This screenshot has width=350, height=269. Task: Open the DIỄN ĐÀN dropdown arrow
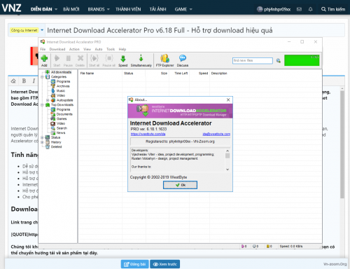(x=56, y=9)
